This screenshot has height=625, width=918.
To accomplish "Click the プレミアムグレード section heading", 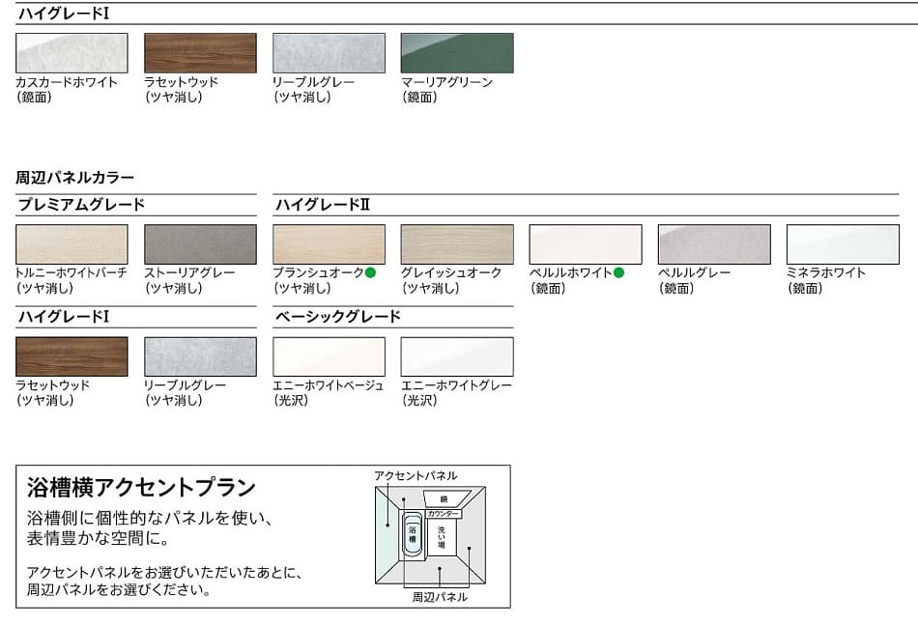I will click(81, 205).
